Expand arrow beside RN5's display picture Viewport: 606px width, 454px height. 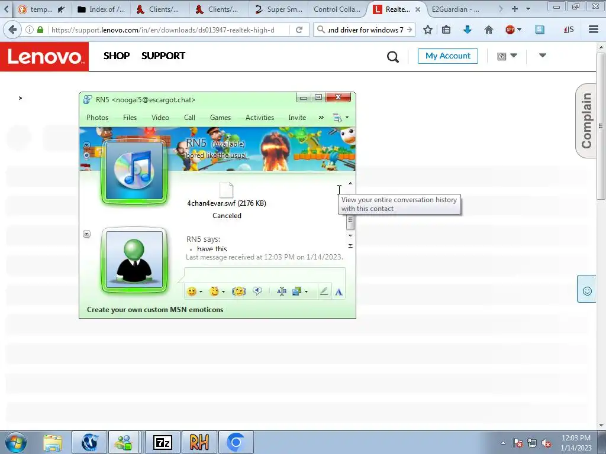coord(87,145)
